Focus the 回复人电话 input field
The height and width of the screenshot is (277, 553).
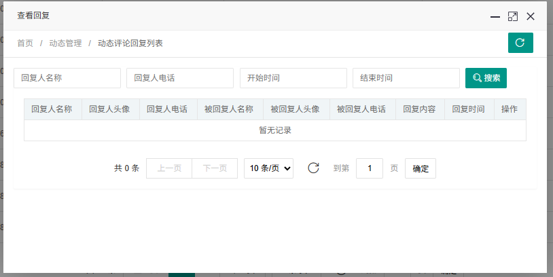point(179,78)
